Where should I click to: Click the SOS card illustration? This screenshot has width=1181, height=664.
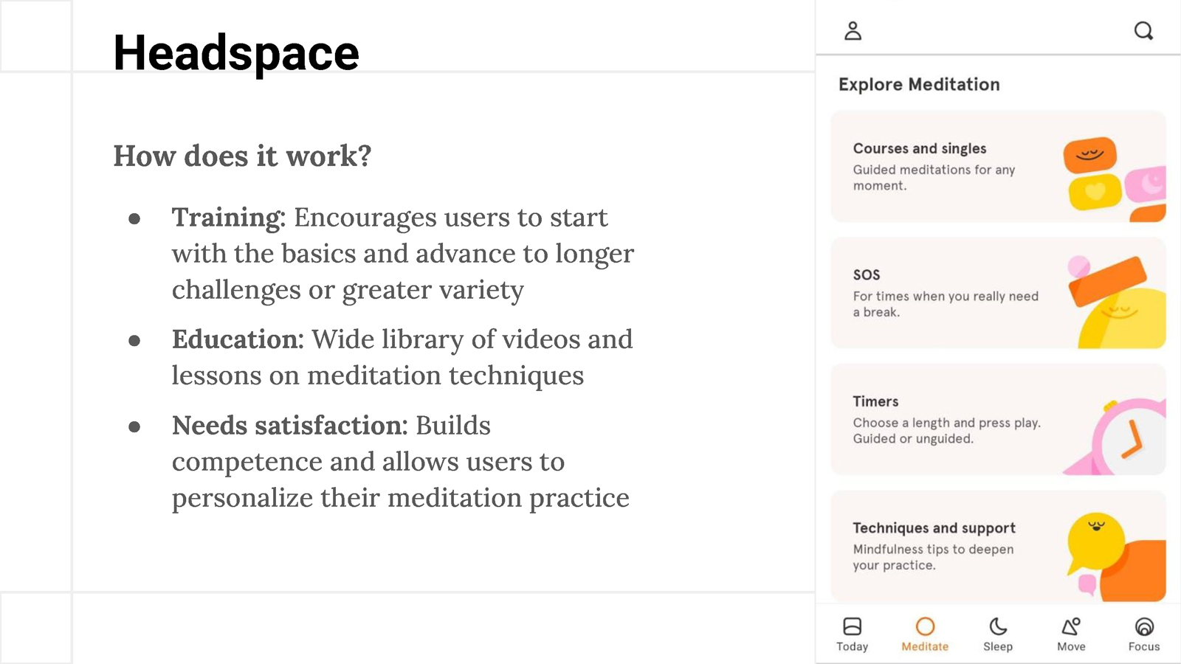coord(1117,302)
